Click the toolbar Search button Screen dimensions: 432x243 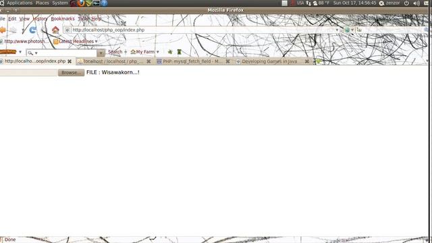(115, 52)
